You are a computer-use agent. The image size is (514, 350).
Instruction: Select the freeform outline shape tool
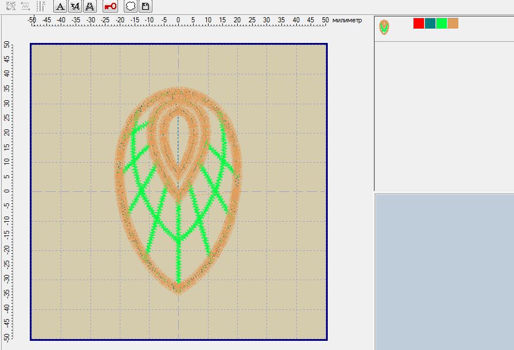[131, 6]
